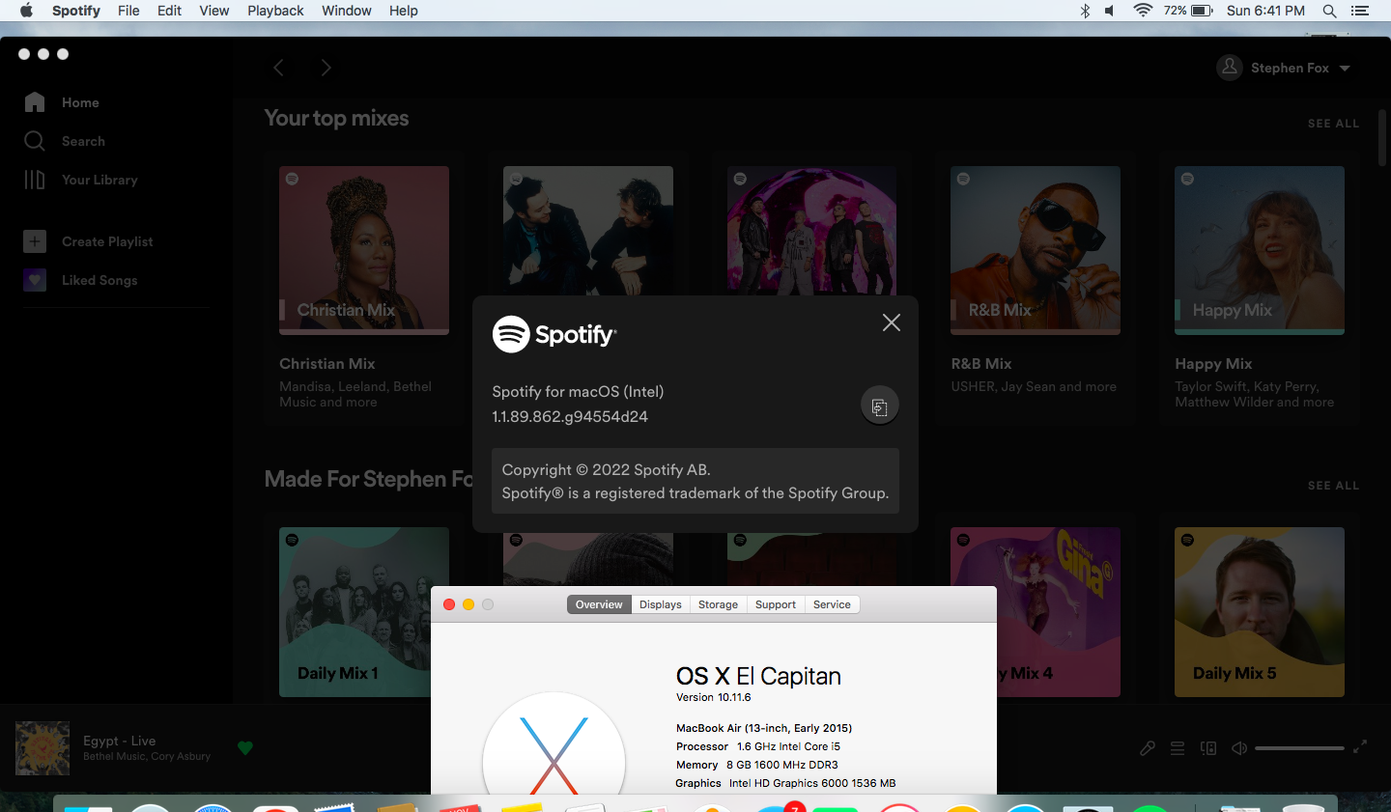This screenshot has width=1391, height=812.
Task: Click the version text 1.1.89.862.g94554d24
Action: pyautogui.click(x=570, y=417)
